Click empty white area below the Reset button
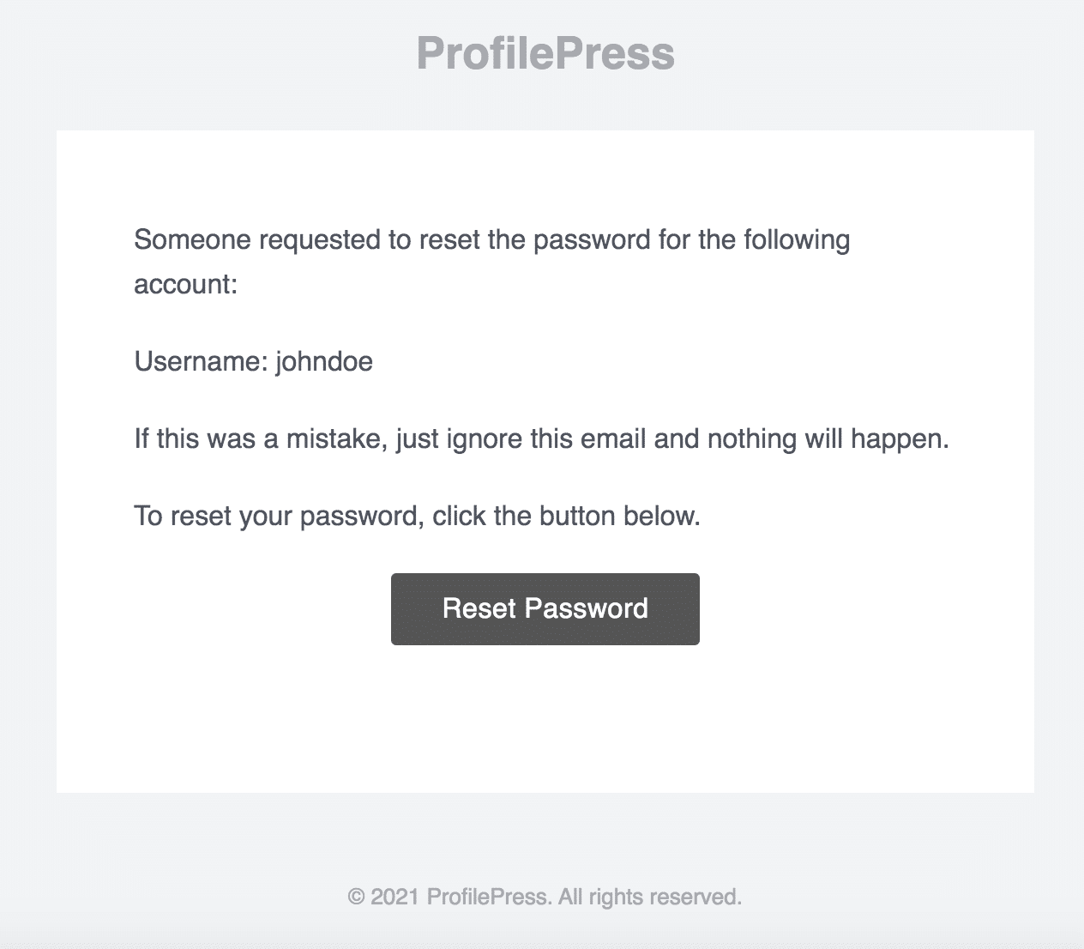The image size is (1084, 949). point(545,719)
